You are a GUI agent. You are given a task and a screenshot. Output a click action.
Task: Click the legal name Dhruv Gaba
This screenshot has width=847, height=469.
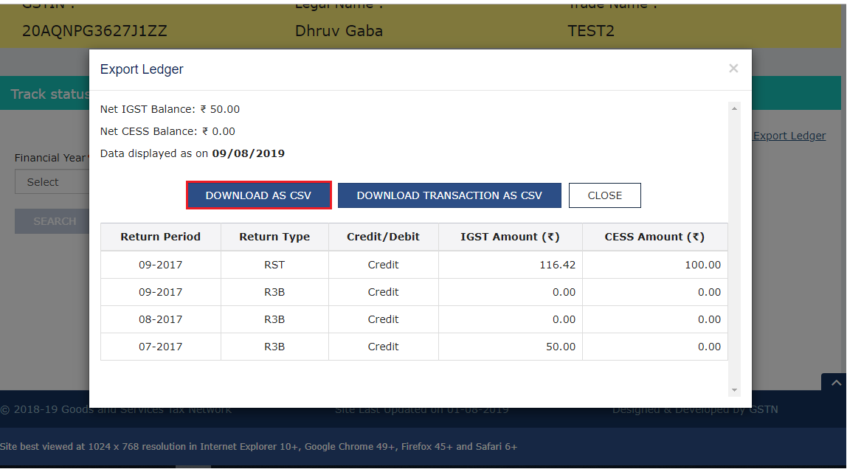pos(339,31)
